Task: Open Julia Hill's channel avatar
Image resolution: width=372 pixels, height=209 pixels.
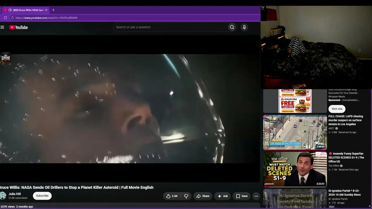Action: click(3, 196)
